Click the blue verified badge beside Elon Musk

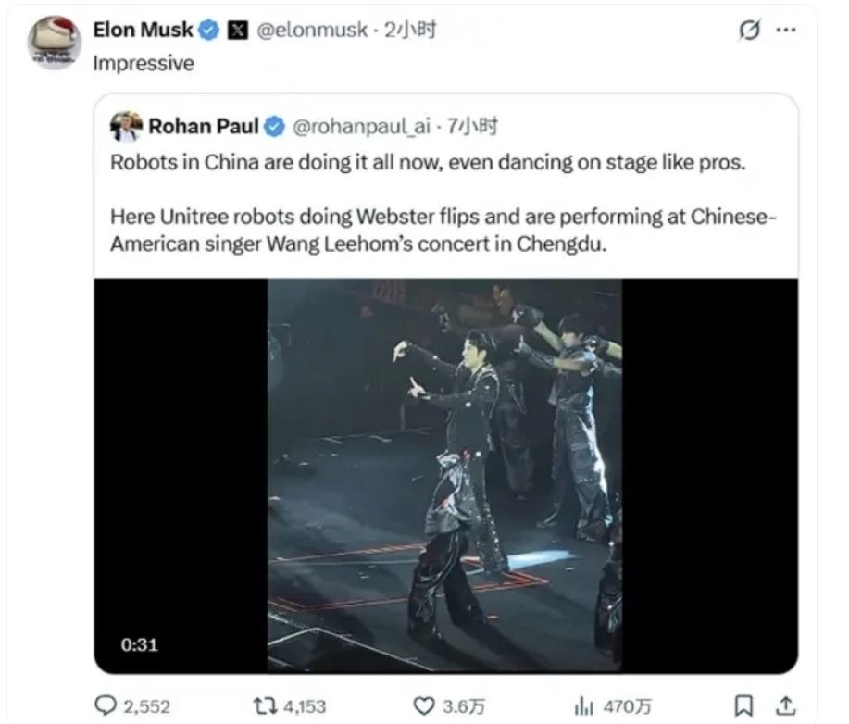209,31
